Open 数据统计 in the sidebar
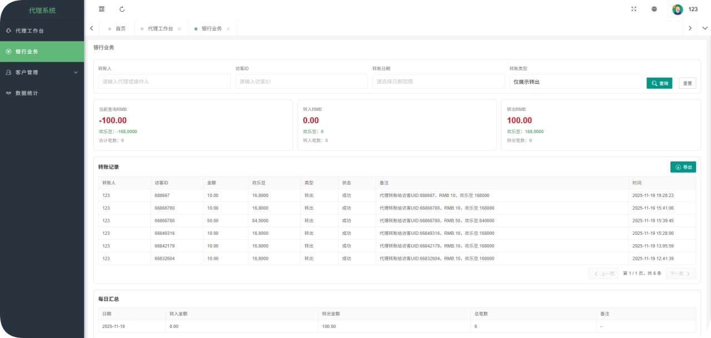Screen dimensions: 711x338 [x=27, y=93]
